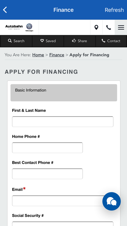The height and width of the screenshot is (226, 127).
Task: Tap Refresh in the top bar
Action: click(x=114, y=10)
